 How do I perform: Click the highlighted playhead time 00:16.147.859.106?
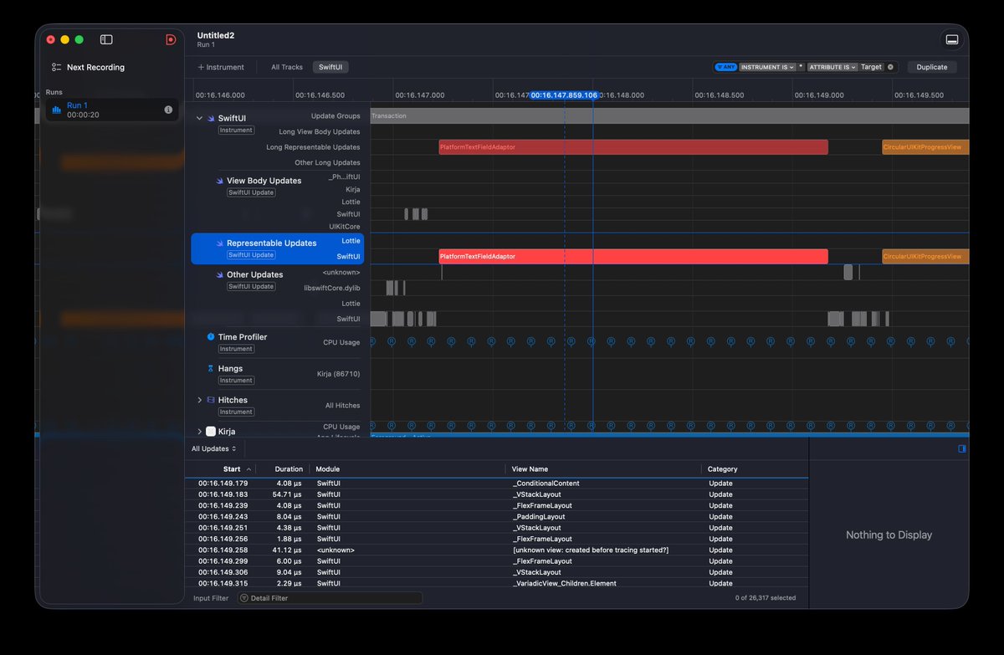564,95
